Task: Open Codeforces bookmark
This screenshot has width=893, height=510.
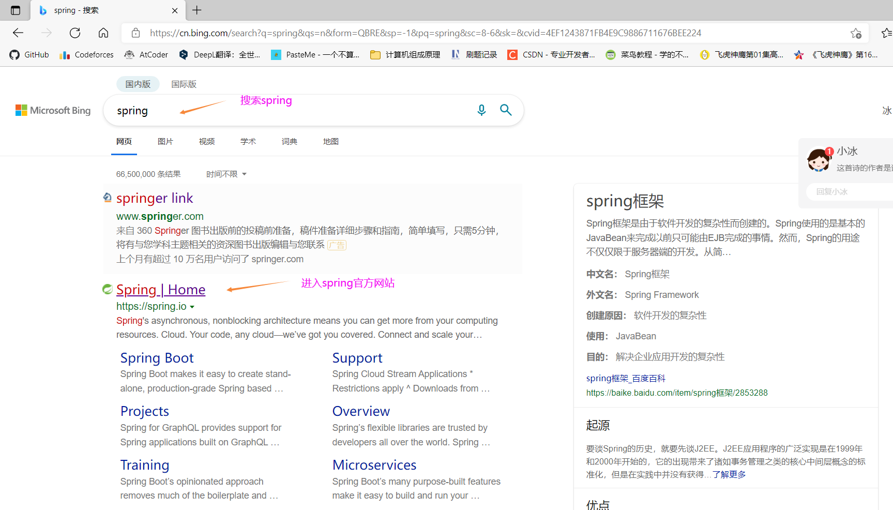Action: [86, 55]
